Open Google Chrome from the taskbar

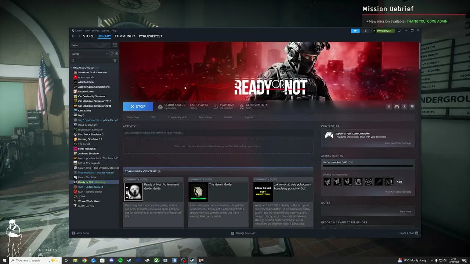[84, 260]
